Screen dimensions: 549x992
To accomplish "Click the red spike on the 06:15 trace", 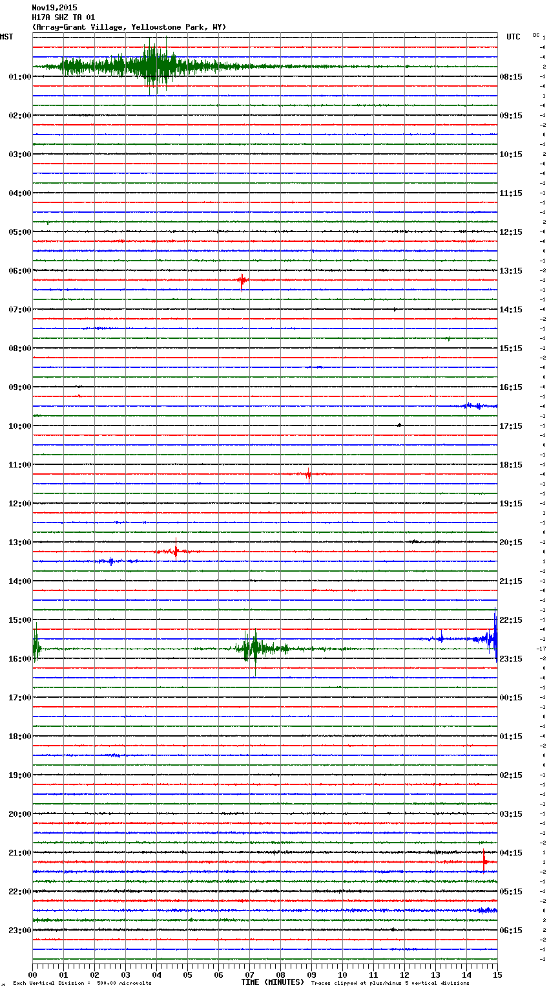I will (242, 281).
